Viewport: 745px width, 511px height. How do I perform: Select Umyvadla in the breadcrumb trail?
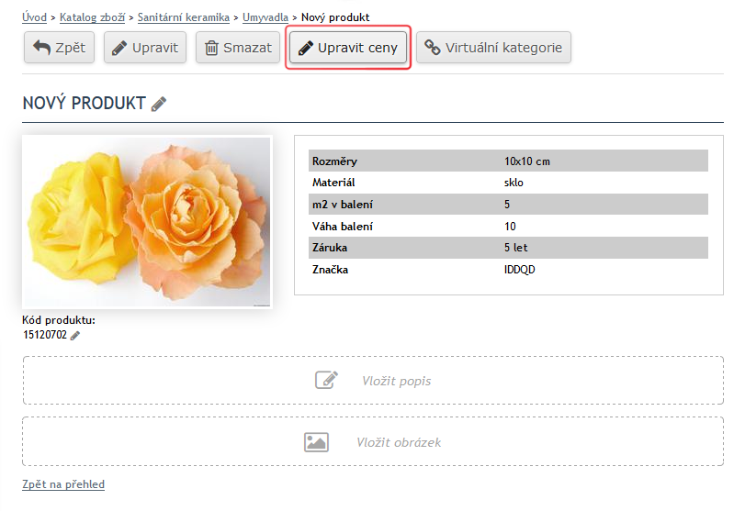pyautogui.click(x=265, y=17)
